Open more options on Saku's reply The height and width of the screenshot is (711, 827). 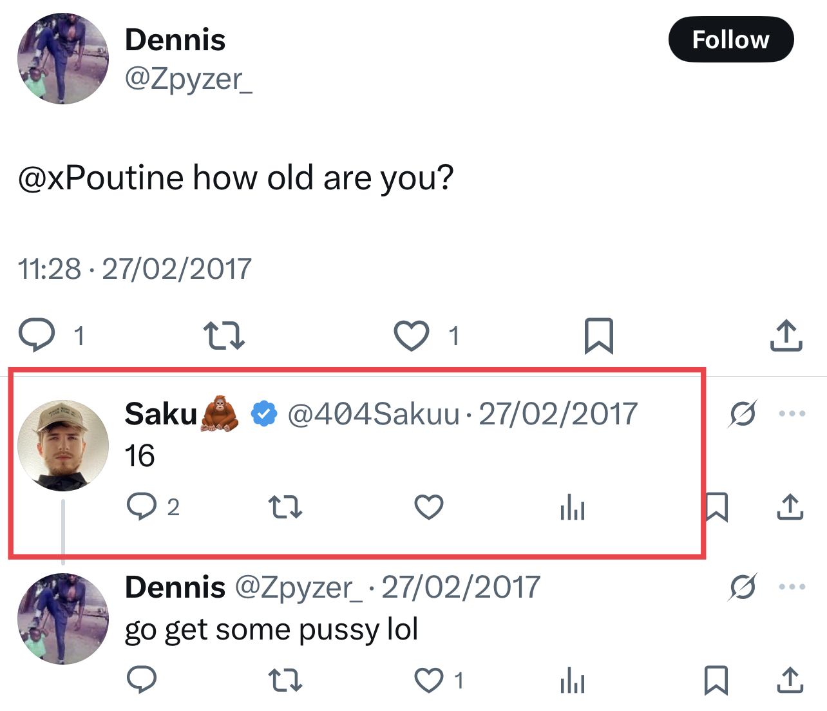coord(792,413)
